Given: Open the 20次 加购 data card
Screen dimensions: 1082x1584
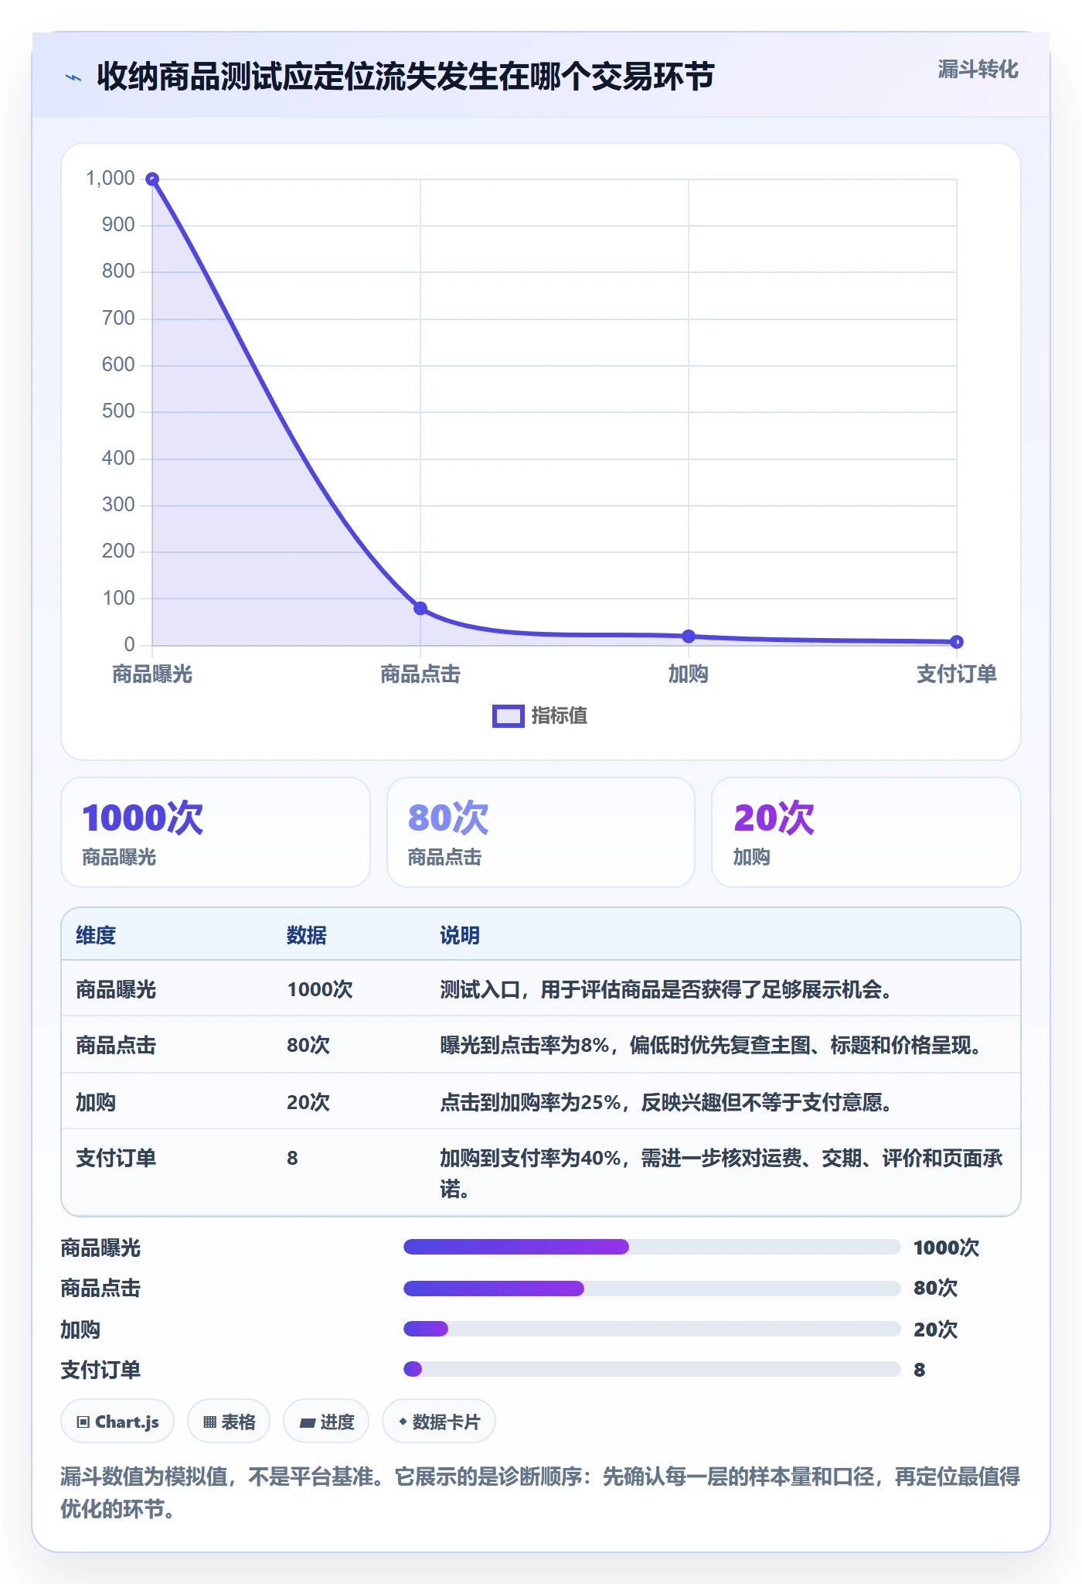Looking at the screenshot, I should click(866, 832).
